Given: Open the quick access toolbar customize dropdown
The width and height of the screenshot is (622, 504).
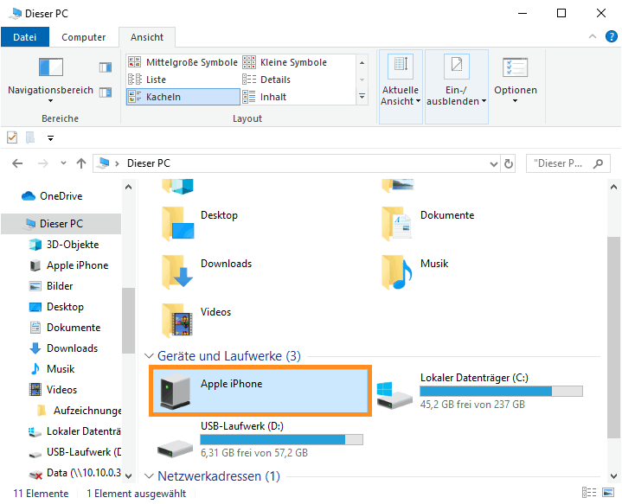Looking at the screenshot, I should click(x=50, y=138).
